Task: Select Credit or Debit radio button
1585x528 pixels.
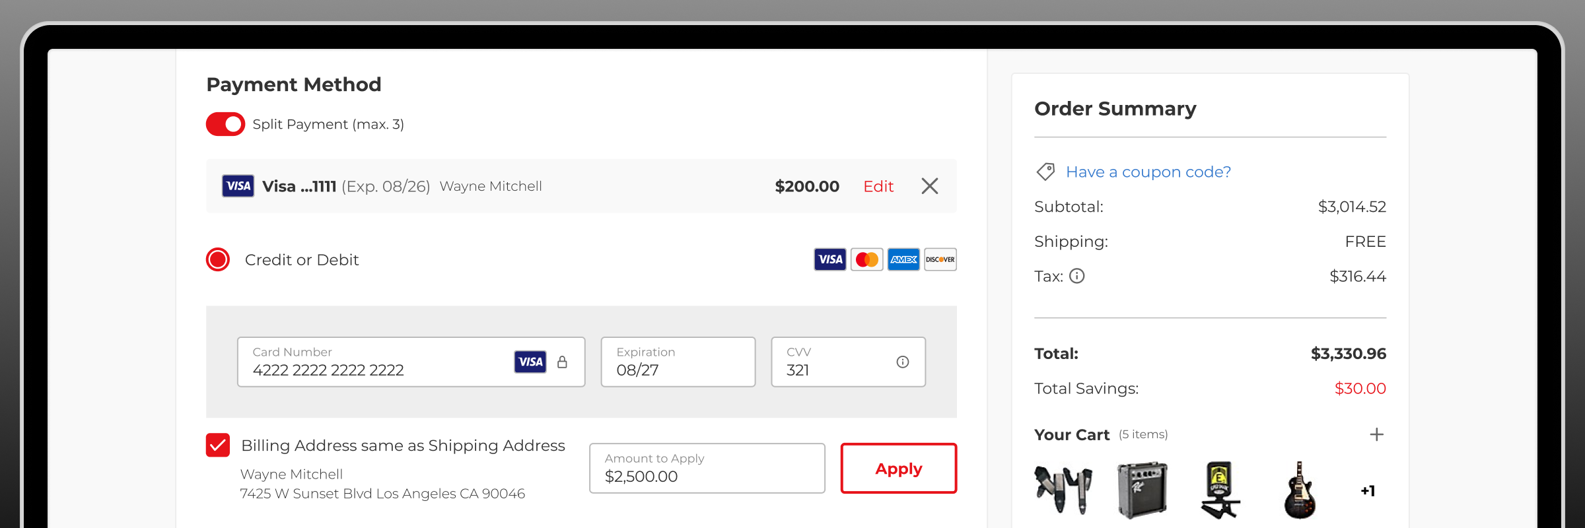Action: (x=218, y=259)
